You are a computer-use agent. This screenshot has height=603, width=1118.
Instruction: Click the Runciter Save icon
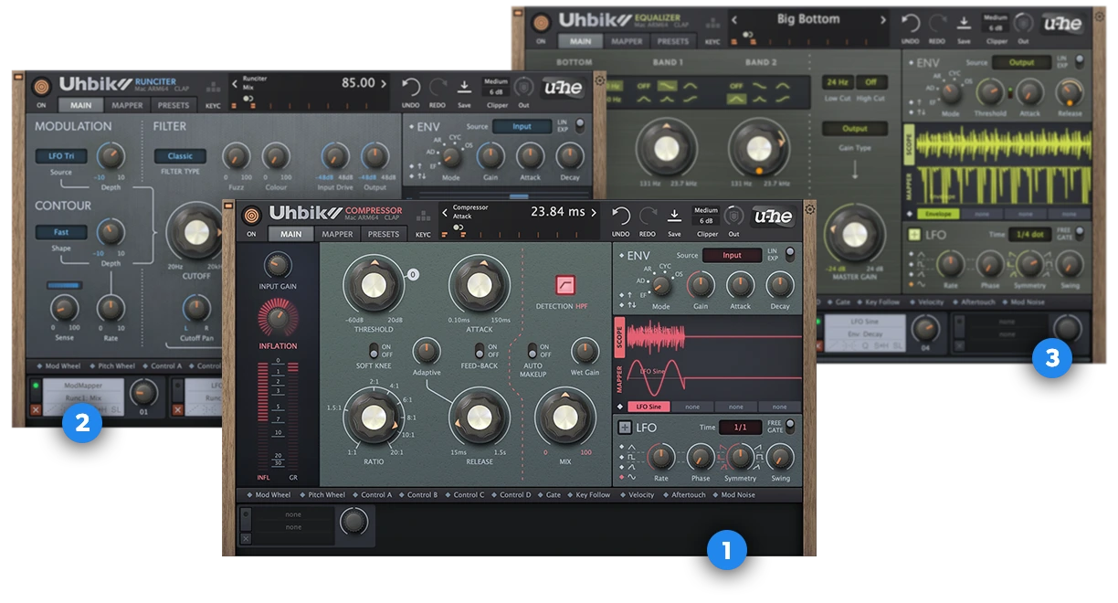tap(464, 87)
